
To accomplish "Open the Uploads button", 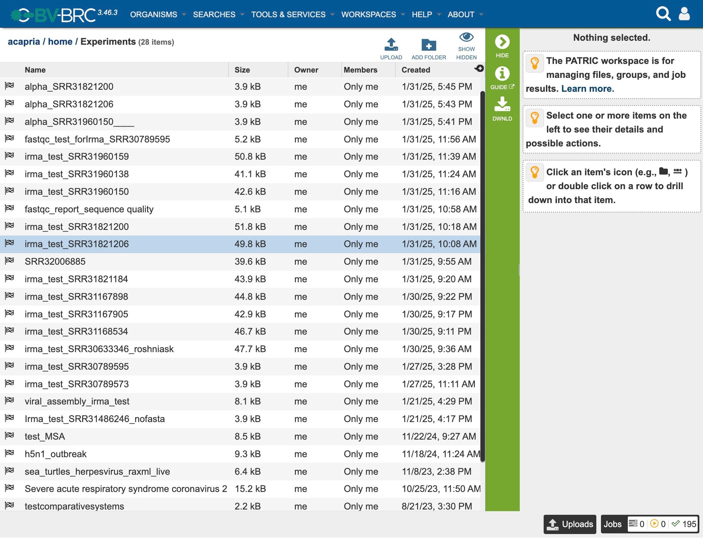I will click(x=569, y=524).
